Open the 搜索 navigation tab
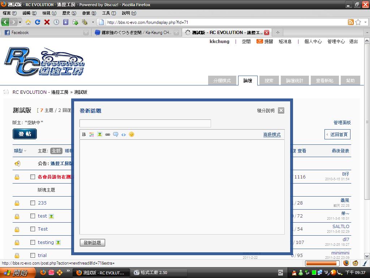This screenshot has height=278, width=370. click(269, 81)
